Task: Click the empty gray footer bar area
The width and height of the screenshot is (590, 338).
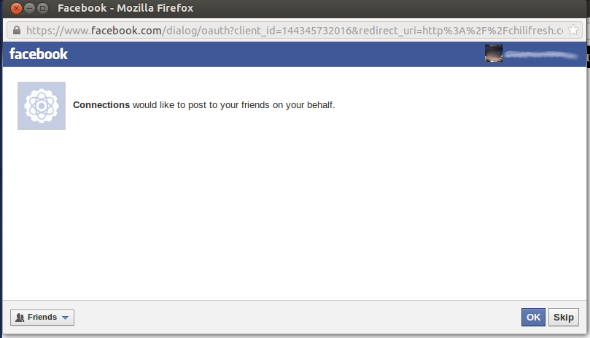Action: (x=292, y=318)
